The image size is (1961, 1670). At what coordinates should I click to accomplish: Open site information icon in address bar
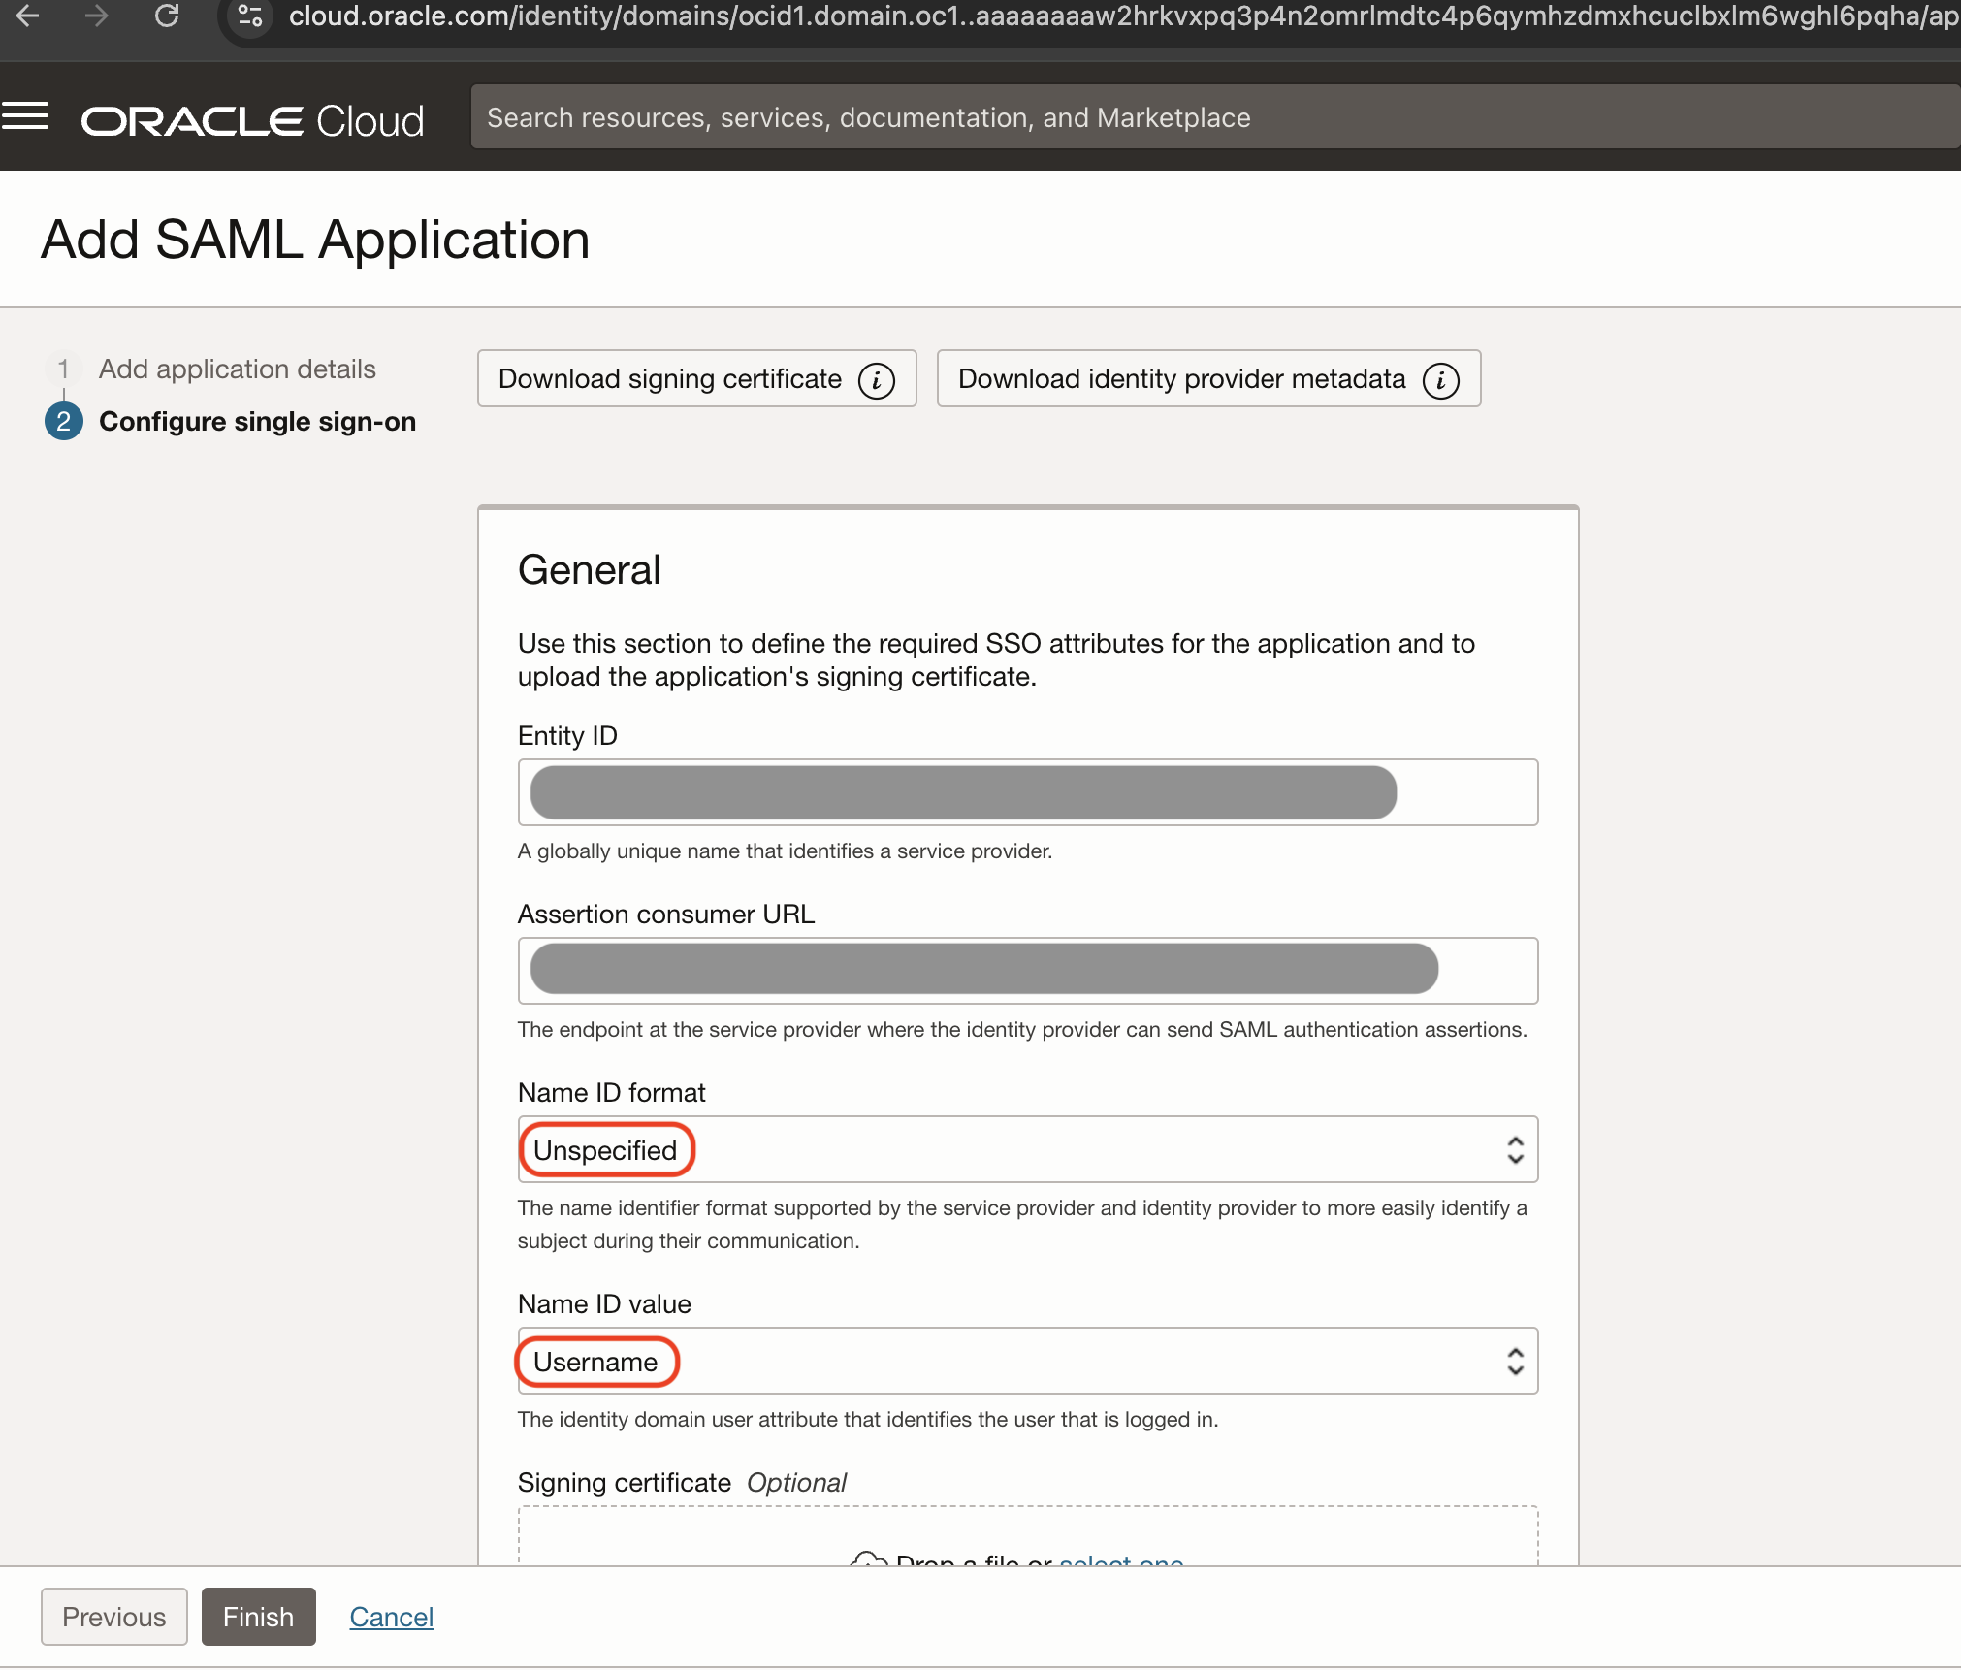[250, 16]
